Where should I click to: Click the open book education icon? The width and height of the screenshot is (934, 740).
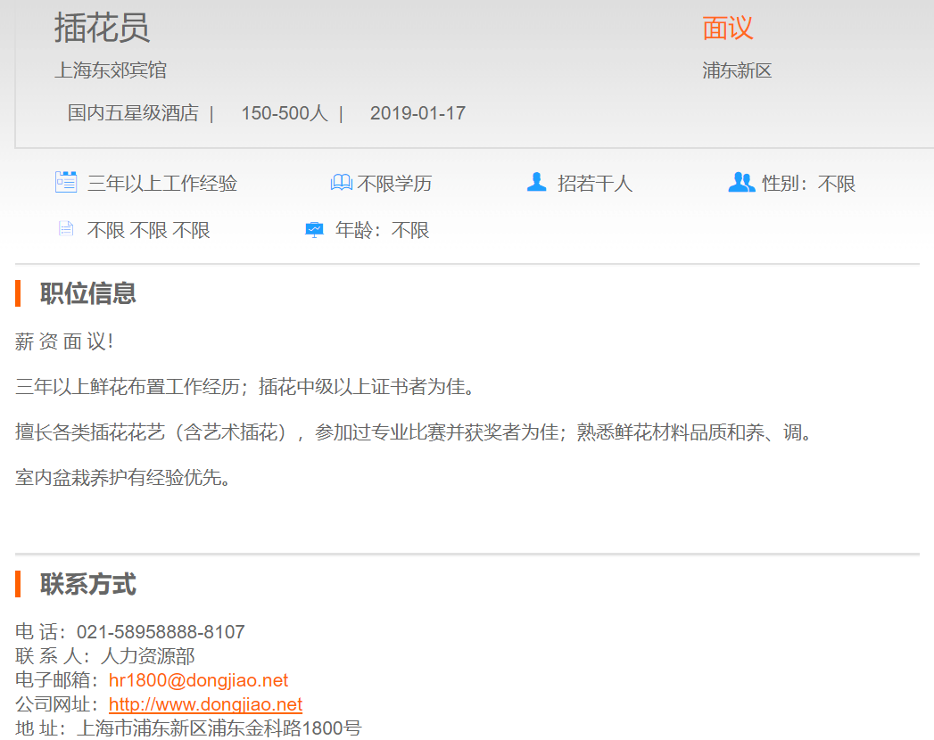click(x=341, y=183)
